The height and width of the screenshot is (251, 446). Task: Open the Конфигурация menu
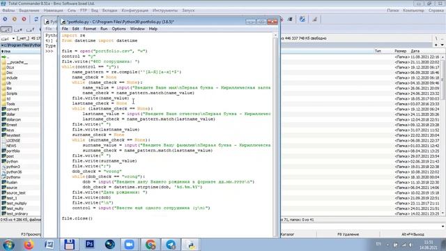click(134, 10)
